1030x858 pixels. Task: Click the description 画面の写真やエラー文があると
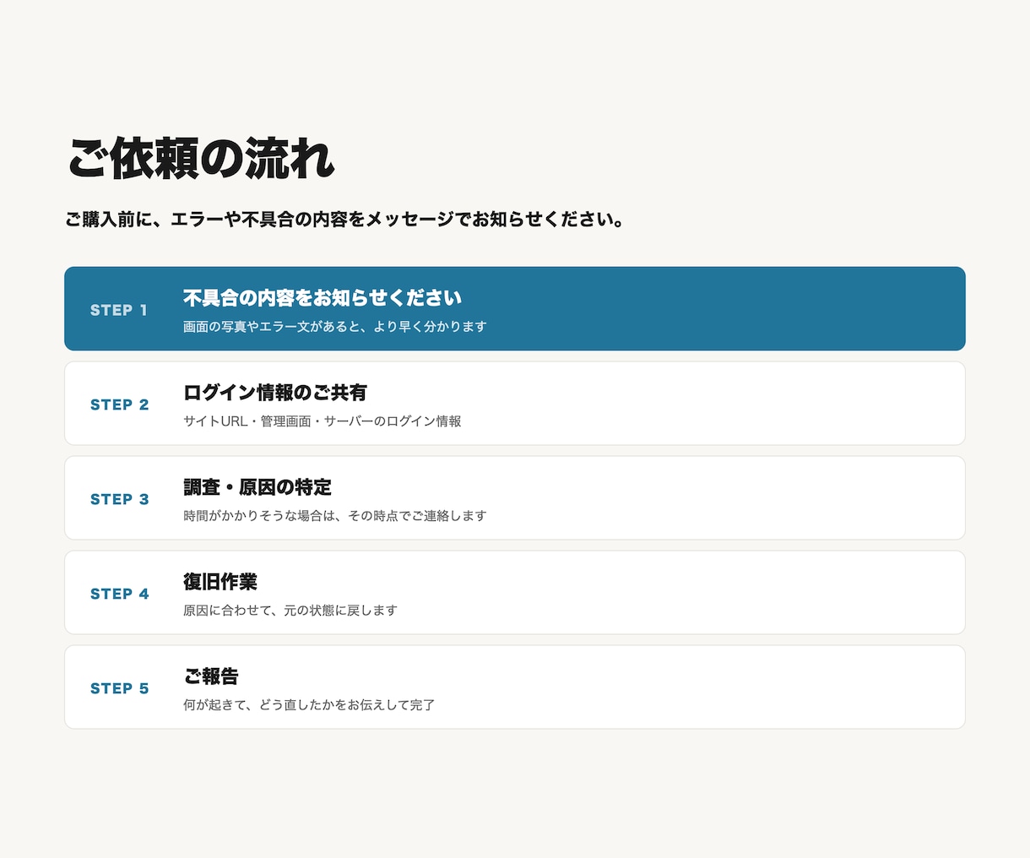(335, 327)
